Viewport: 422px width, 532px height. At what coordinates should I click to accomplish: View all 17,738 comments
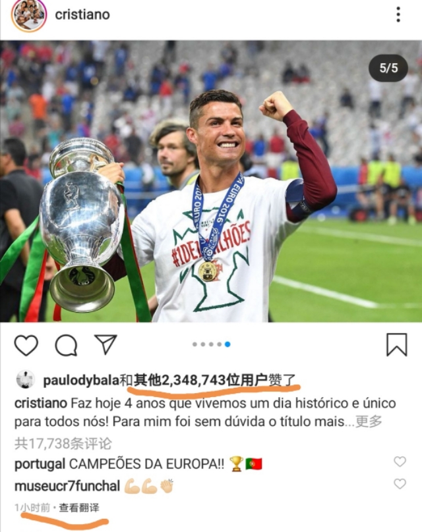pos(63,444)
